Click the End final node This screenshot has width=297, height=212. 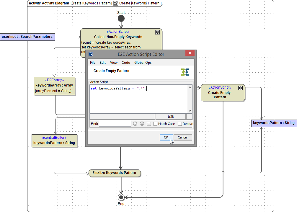[121, 197]
